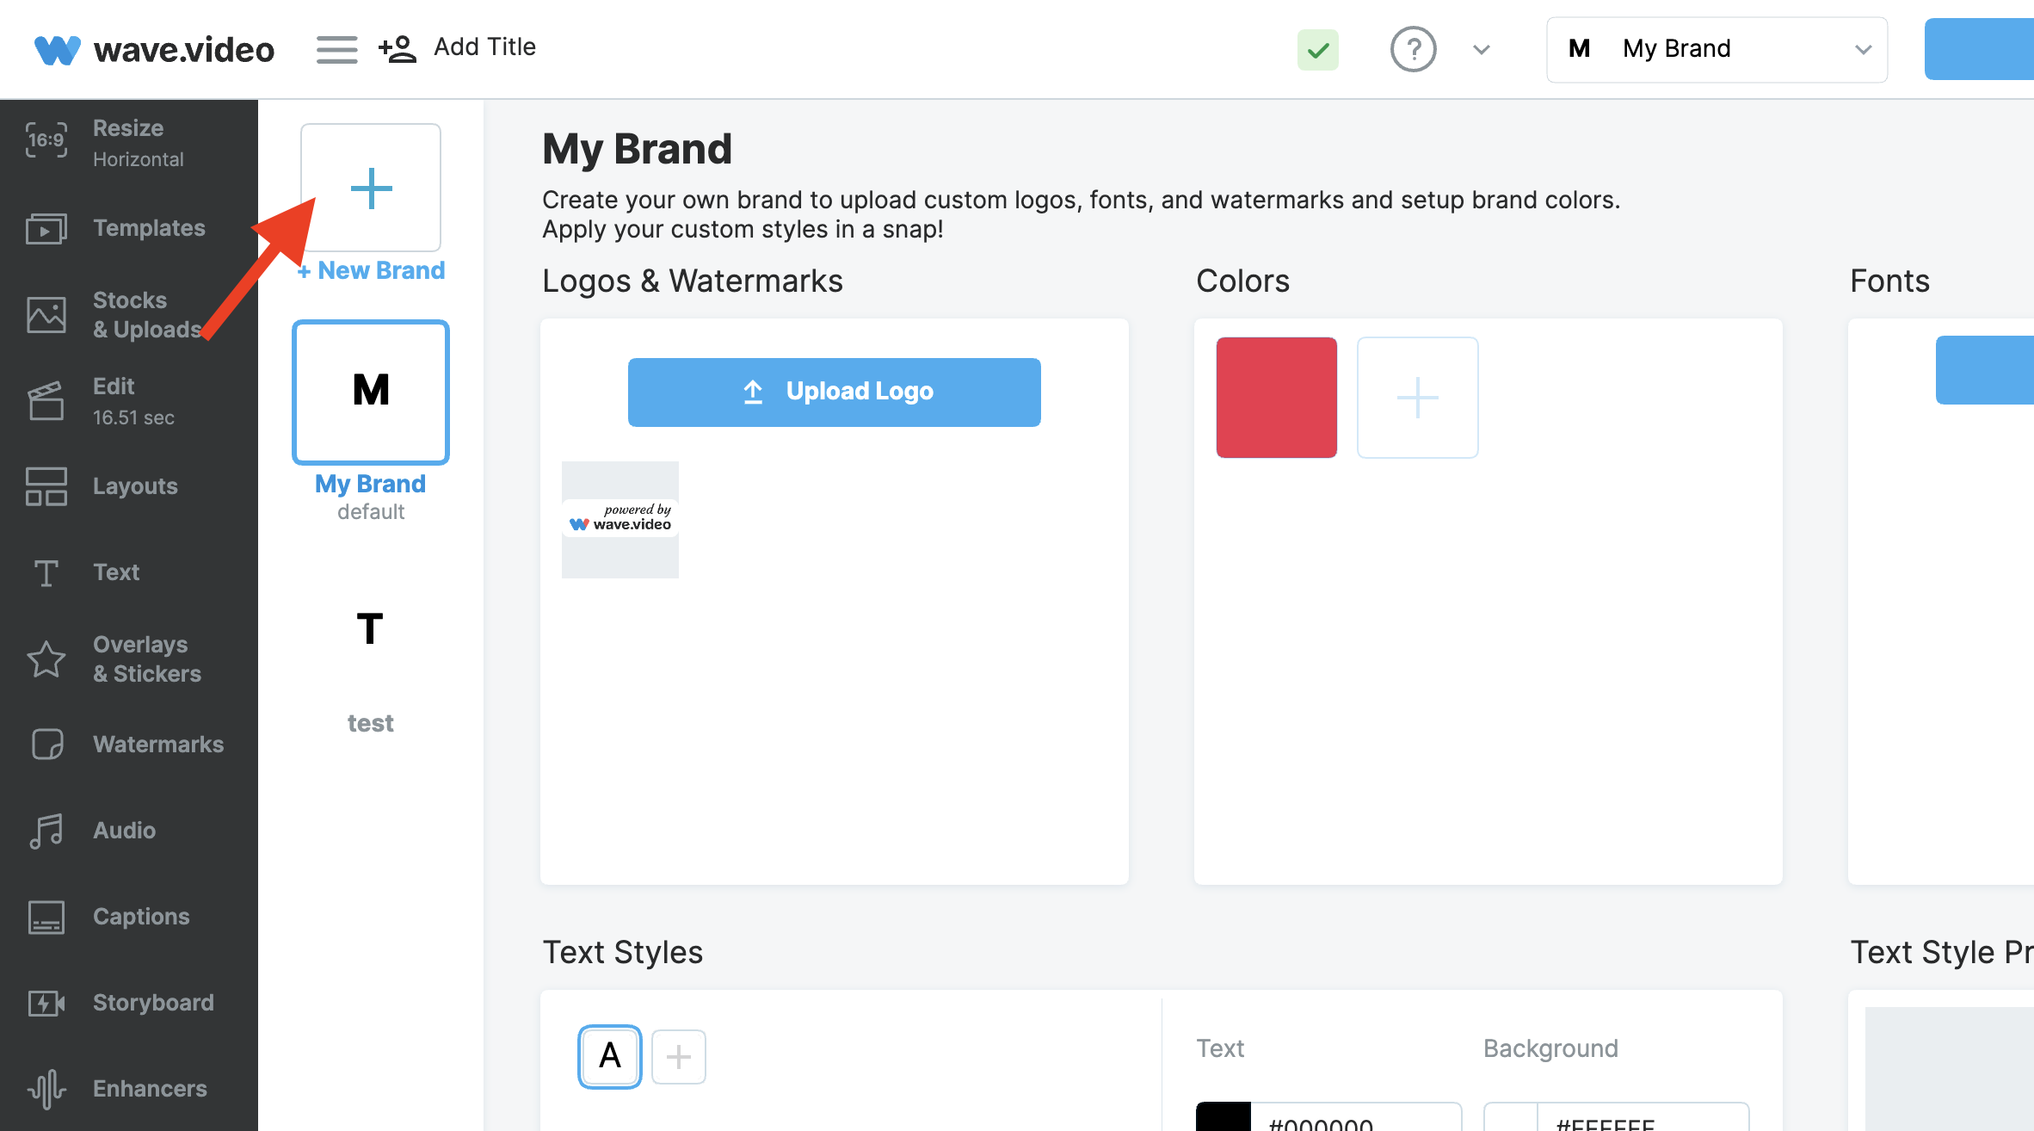The width and height of the screenshot is (2034, 1131).
Task: Click the Enhancers waveform icon
Action: [x=46, y=1089]
